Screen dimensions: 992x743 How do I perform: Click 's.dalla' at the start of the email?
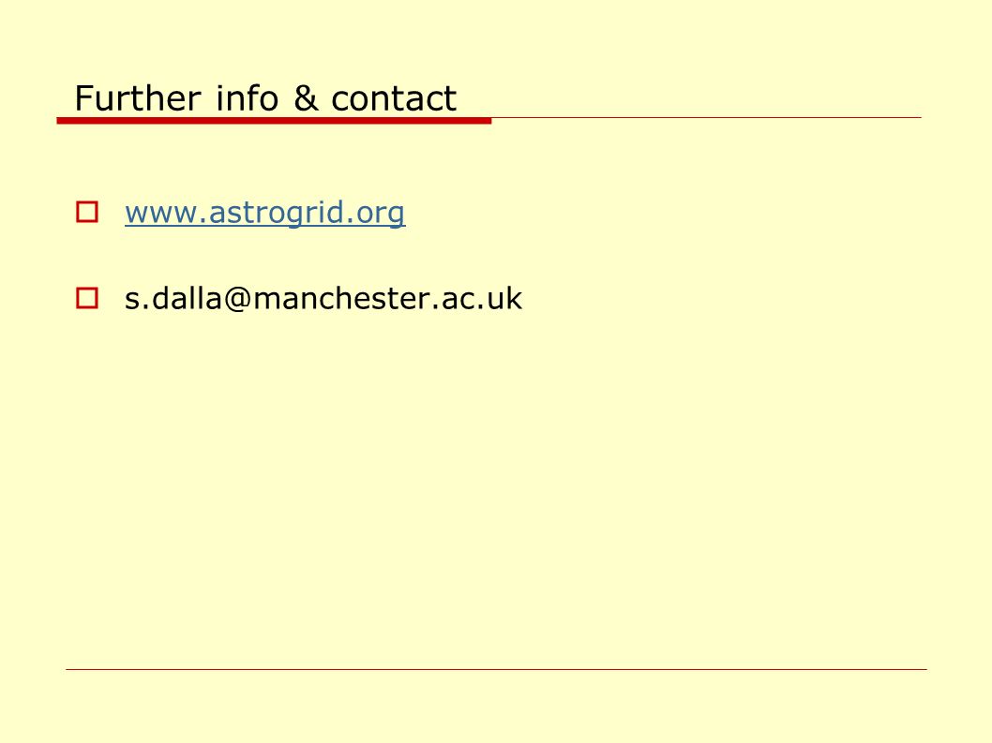tap(173, 299)
